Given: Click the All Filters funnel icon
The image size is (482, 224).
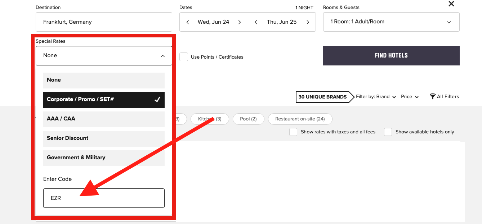Looking at the screenshot, I should pos(433,96).
